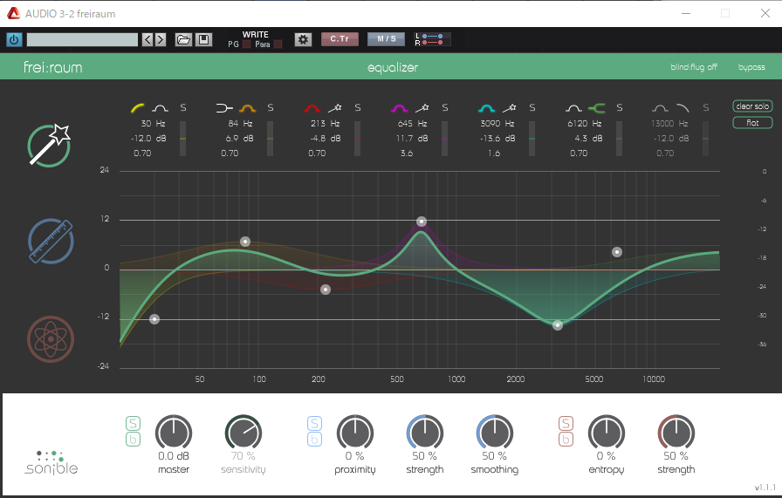Click the save preset floppy disk icon
782x498 pixels.
(x=202, y=39)
